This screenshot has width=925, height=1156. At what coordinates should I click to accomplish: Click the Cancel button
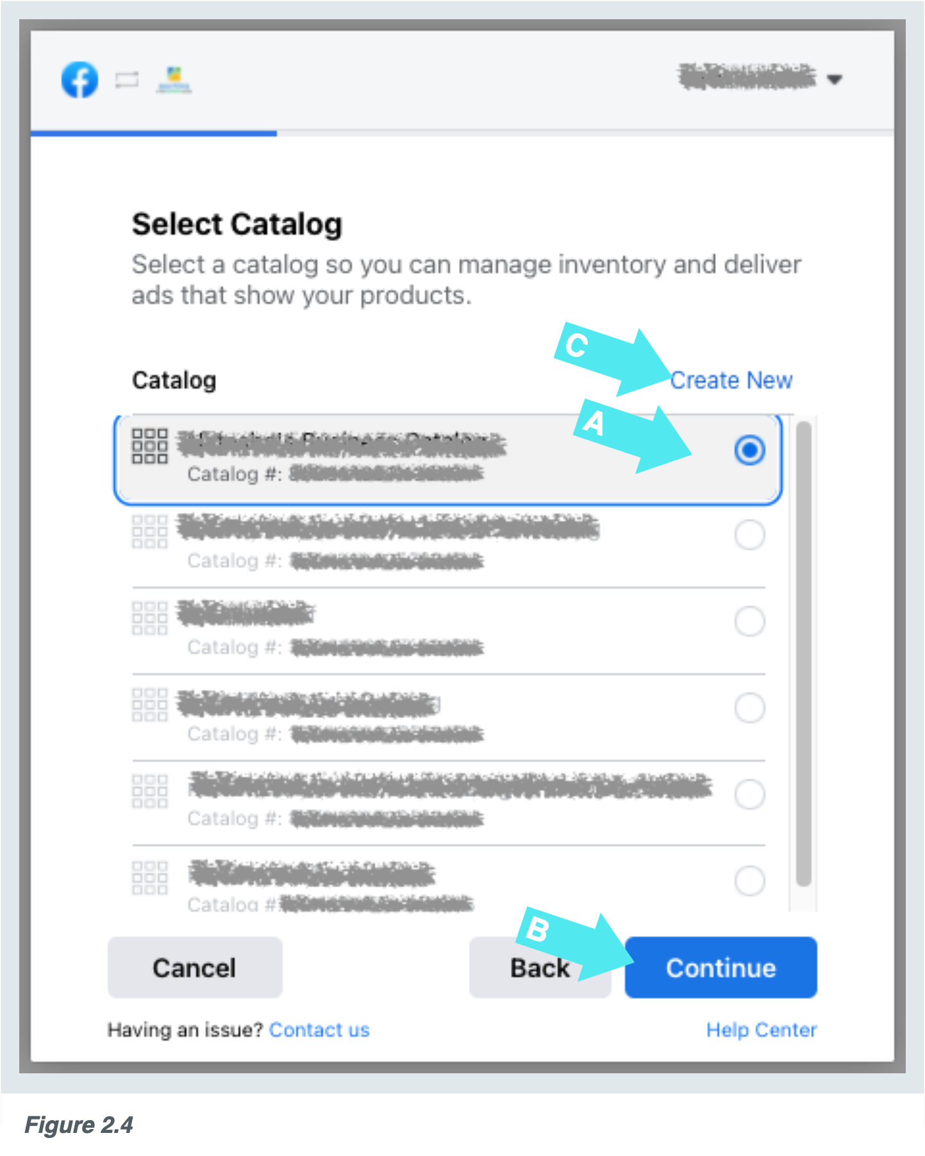(x=195, y=968)
